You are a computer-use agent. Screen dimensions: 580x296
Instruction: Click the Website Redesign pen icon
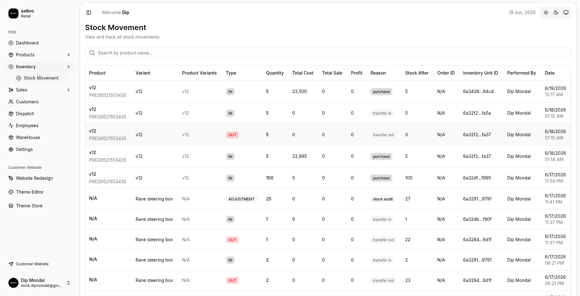11,178
